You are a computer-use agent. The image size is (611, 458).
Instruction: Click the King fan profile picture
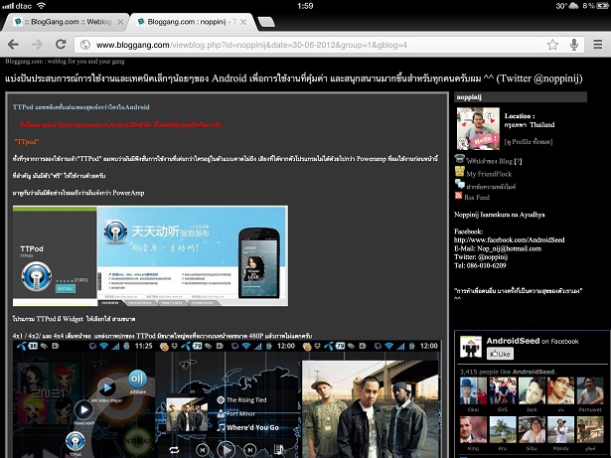(474, 429)
